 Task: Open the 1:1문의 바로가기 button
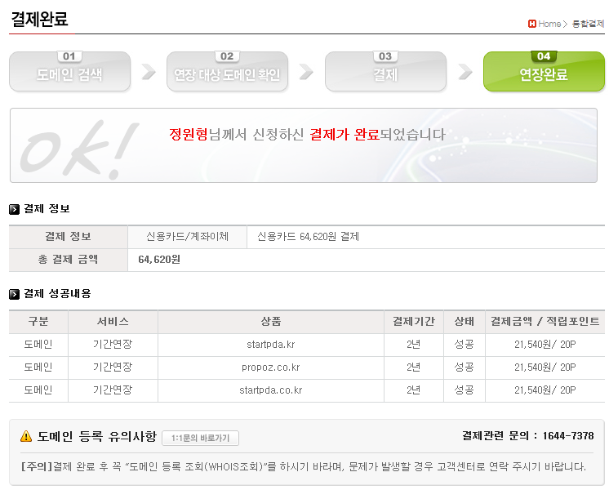click(x=200, y=438)
